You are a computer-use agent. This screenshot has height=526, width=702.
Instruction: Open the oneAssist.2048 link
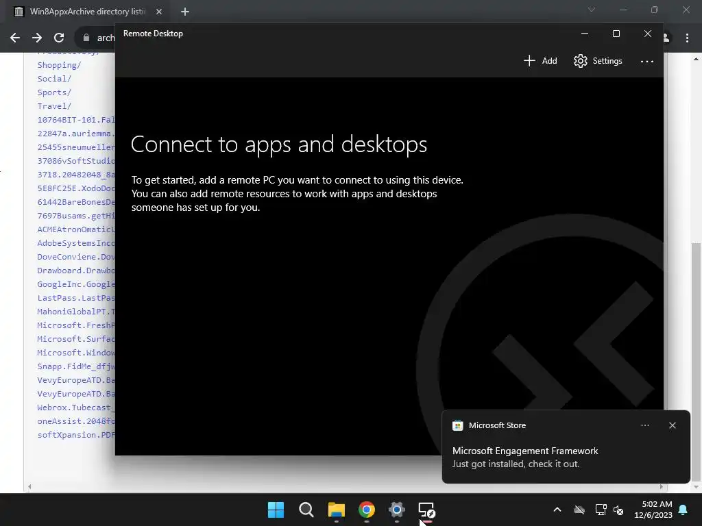point(76,421)
